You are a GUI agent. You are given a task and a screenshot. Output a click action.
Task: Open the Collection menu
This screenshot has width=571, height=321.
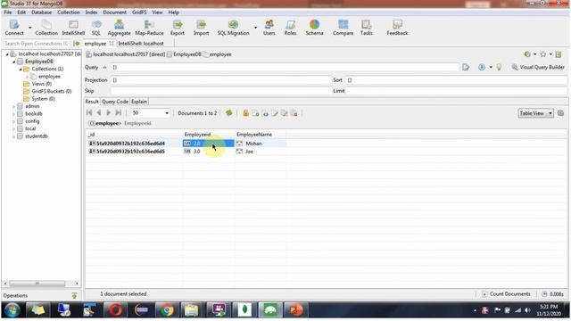coord(69,12)
